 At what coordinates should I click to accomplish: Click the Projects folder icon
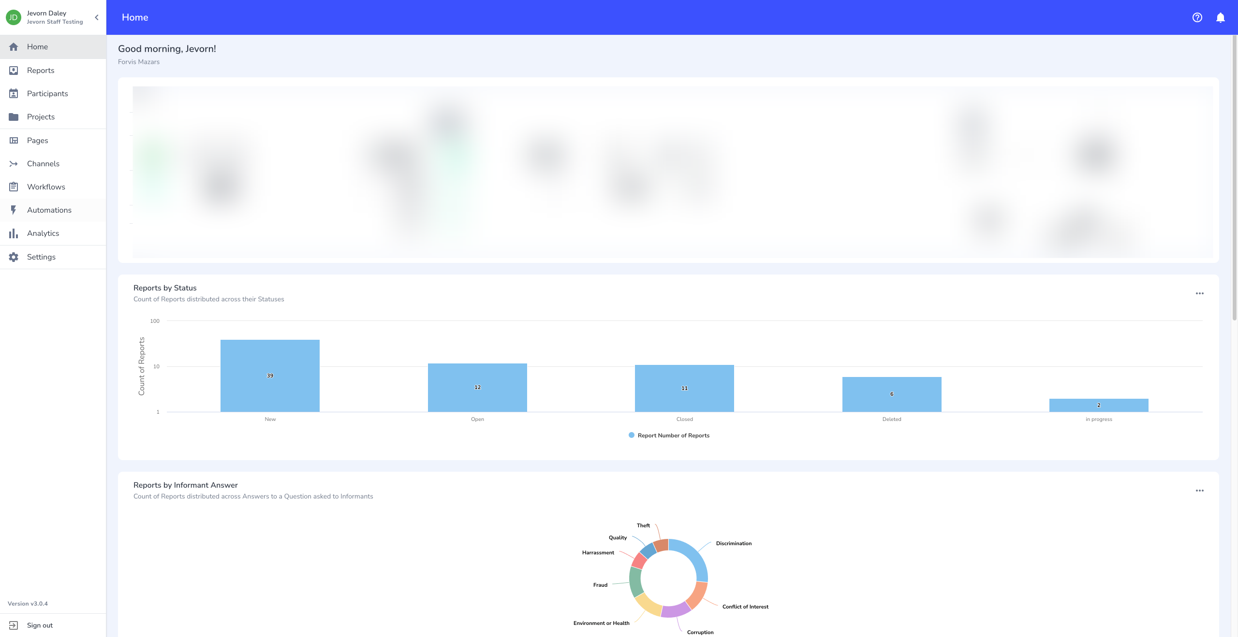coord(14,117)
